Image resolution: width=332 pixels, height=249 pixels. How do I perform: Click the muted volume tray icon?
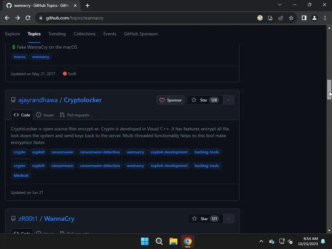(x=290, y=241)
